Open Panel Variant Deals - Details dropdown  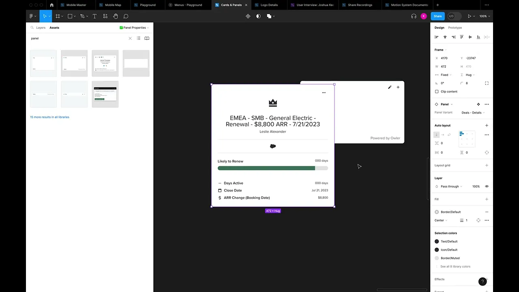[473, 113]
